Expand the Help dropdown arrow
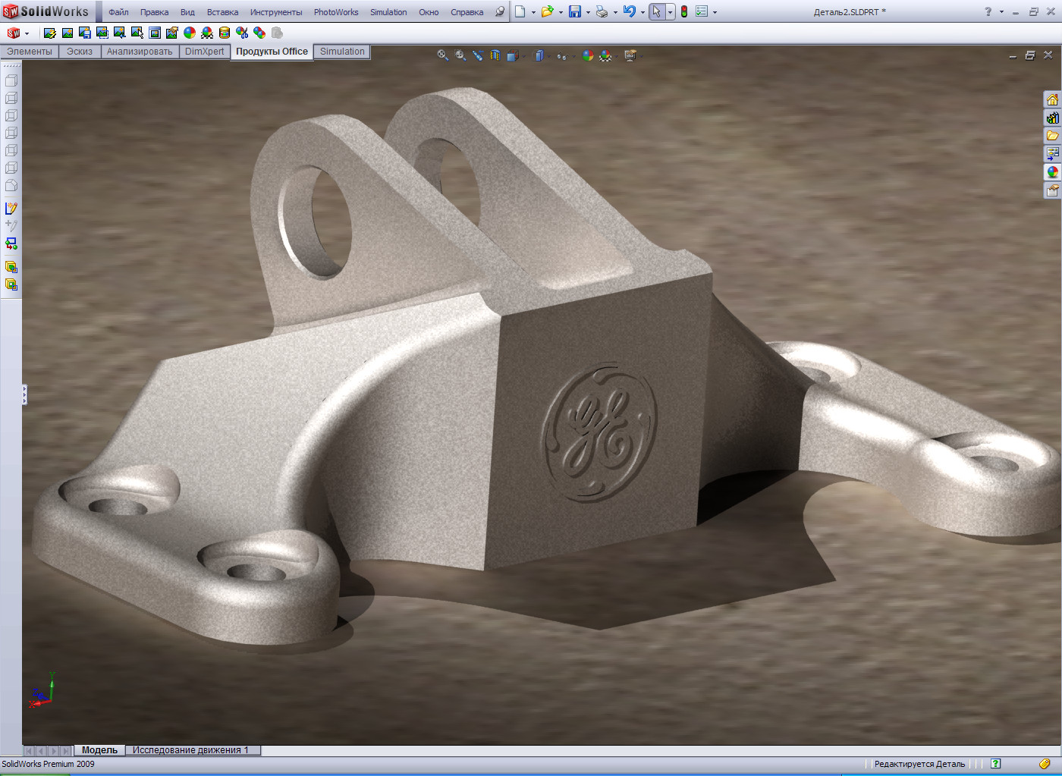Screen dimensions: 1062x776 tap(1001, 12)
